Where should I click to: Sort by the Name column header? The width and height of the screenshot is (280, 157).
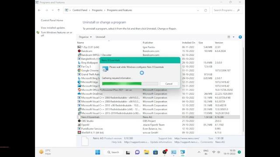80,43
